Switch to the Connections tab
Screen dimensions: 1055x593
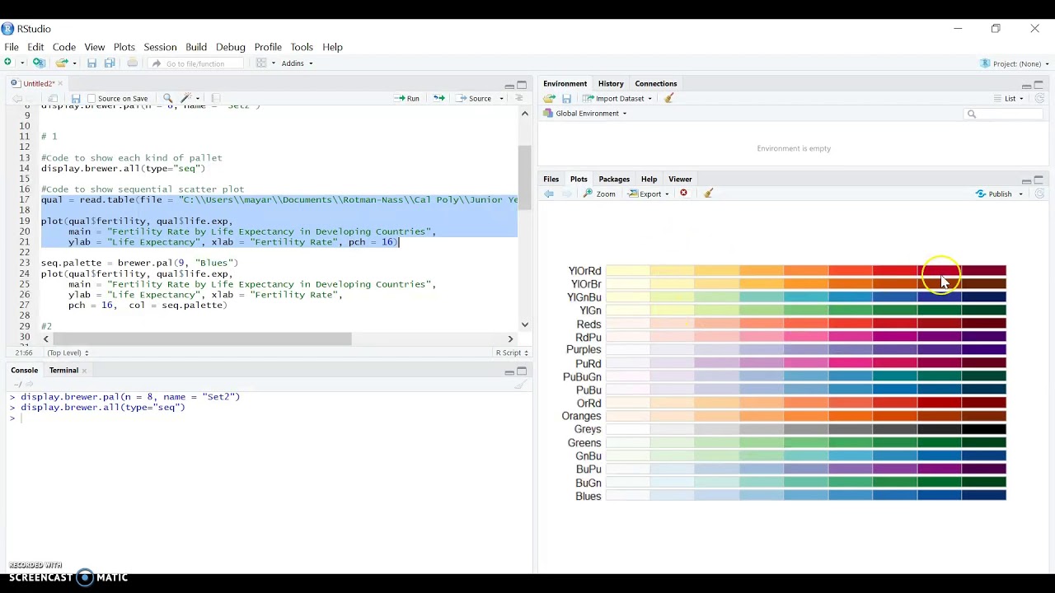click(656, 83)
